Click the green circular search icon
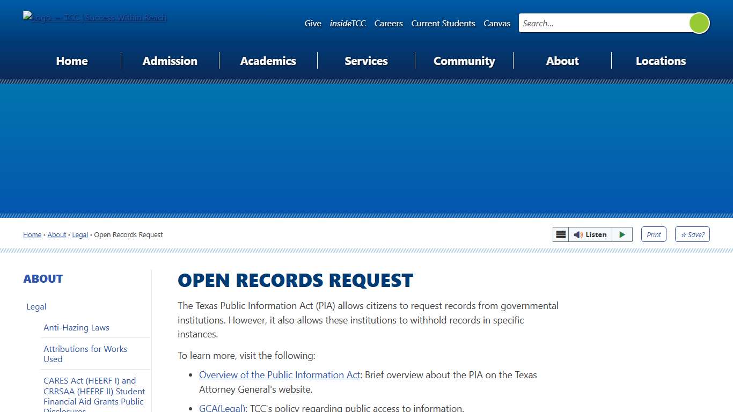This screenshot has width=733, height=412. pyautogui.click(x=699, y=23)
